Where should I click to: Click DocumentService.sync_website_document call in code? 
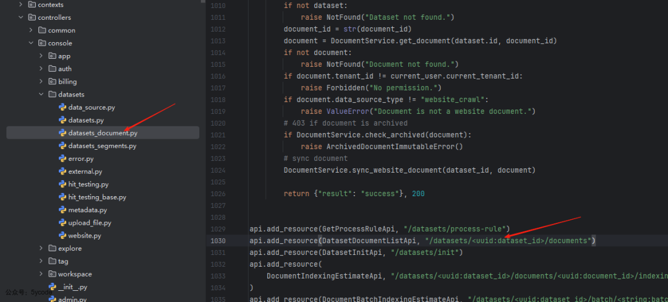pos(367,170)
